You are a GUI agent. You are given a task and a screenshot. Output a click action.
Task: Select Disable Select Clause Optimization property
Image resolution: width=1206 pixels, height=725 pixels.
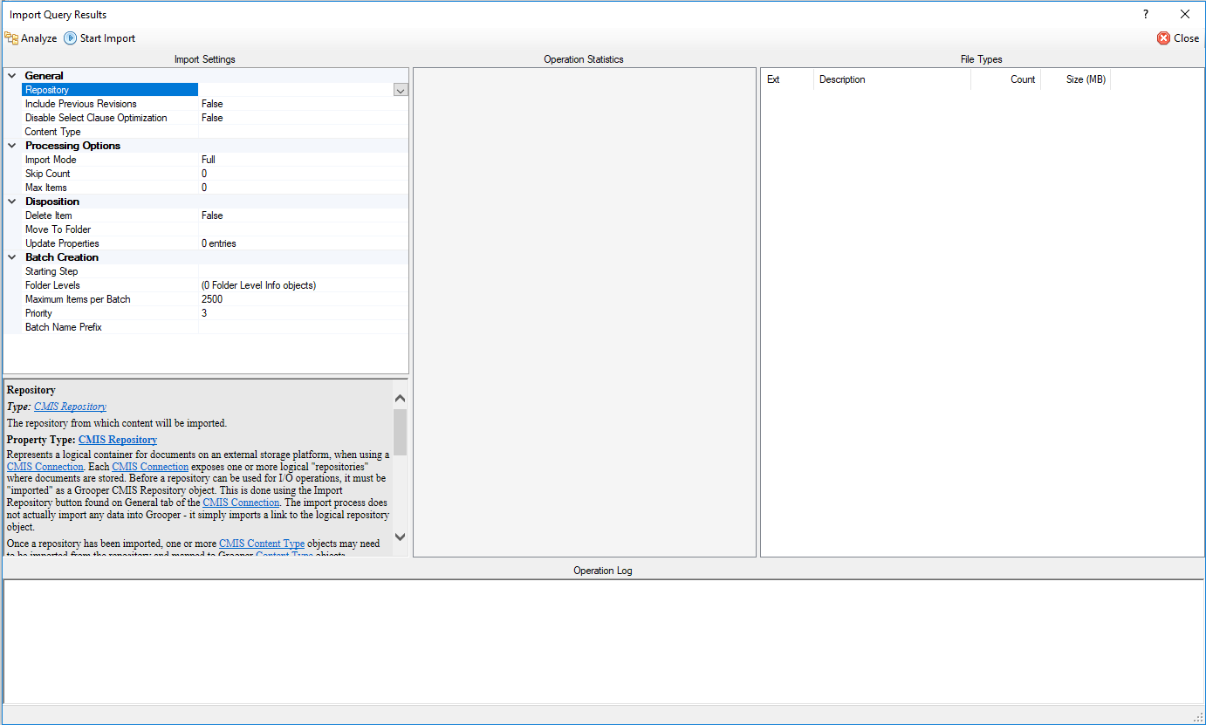(x=215, y=118)
